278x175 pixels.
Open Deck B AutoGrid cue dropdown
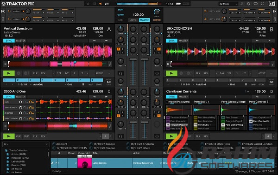[199, 84]
